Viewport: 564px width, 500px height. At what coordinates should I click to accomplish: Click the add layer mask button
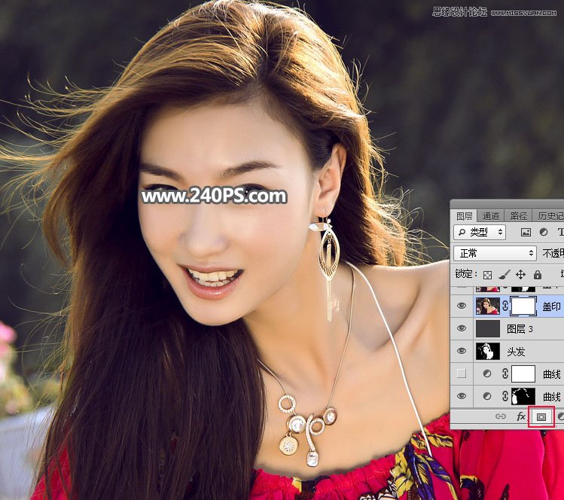(x=541, y=417)
